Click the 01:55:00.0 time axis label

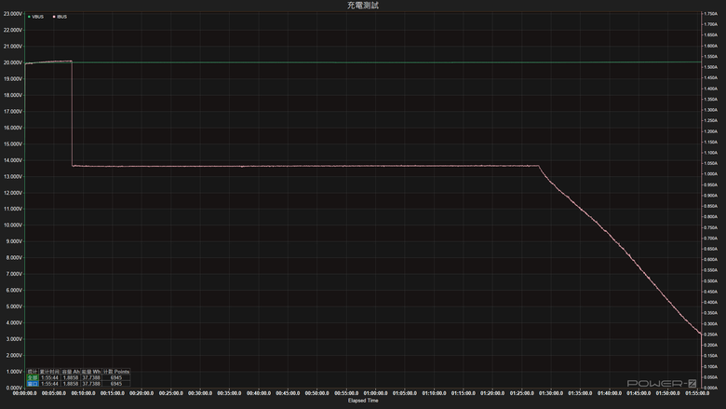[697, 393]
